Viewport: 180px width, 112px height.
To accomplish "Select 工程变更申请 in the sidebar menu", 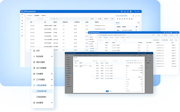I will tap(42, 91).
